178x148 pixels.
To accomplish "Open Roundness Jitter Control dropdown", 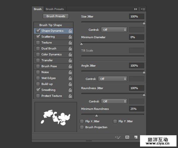I will [114, 101].
